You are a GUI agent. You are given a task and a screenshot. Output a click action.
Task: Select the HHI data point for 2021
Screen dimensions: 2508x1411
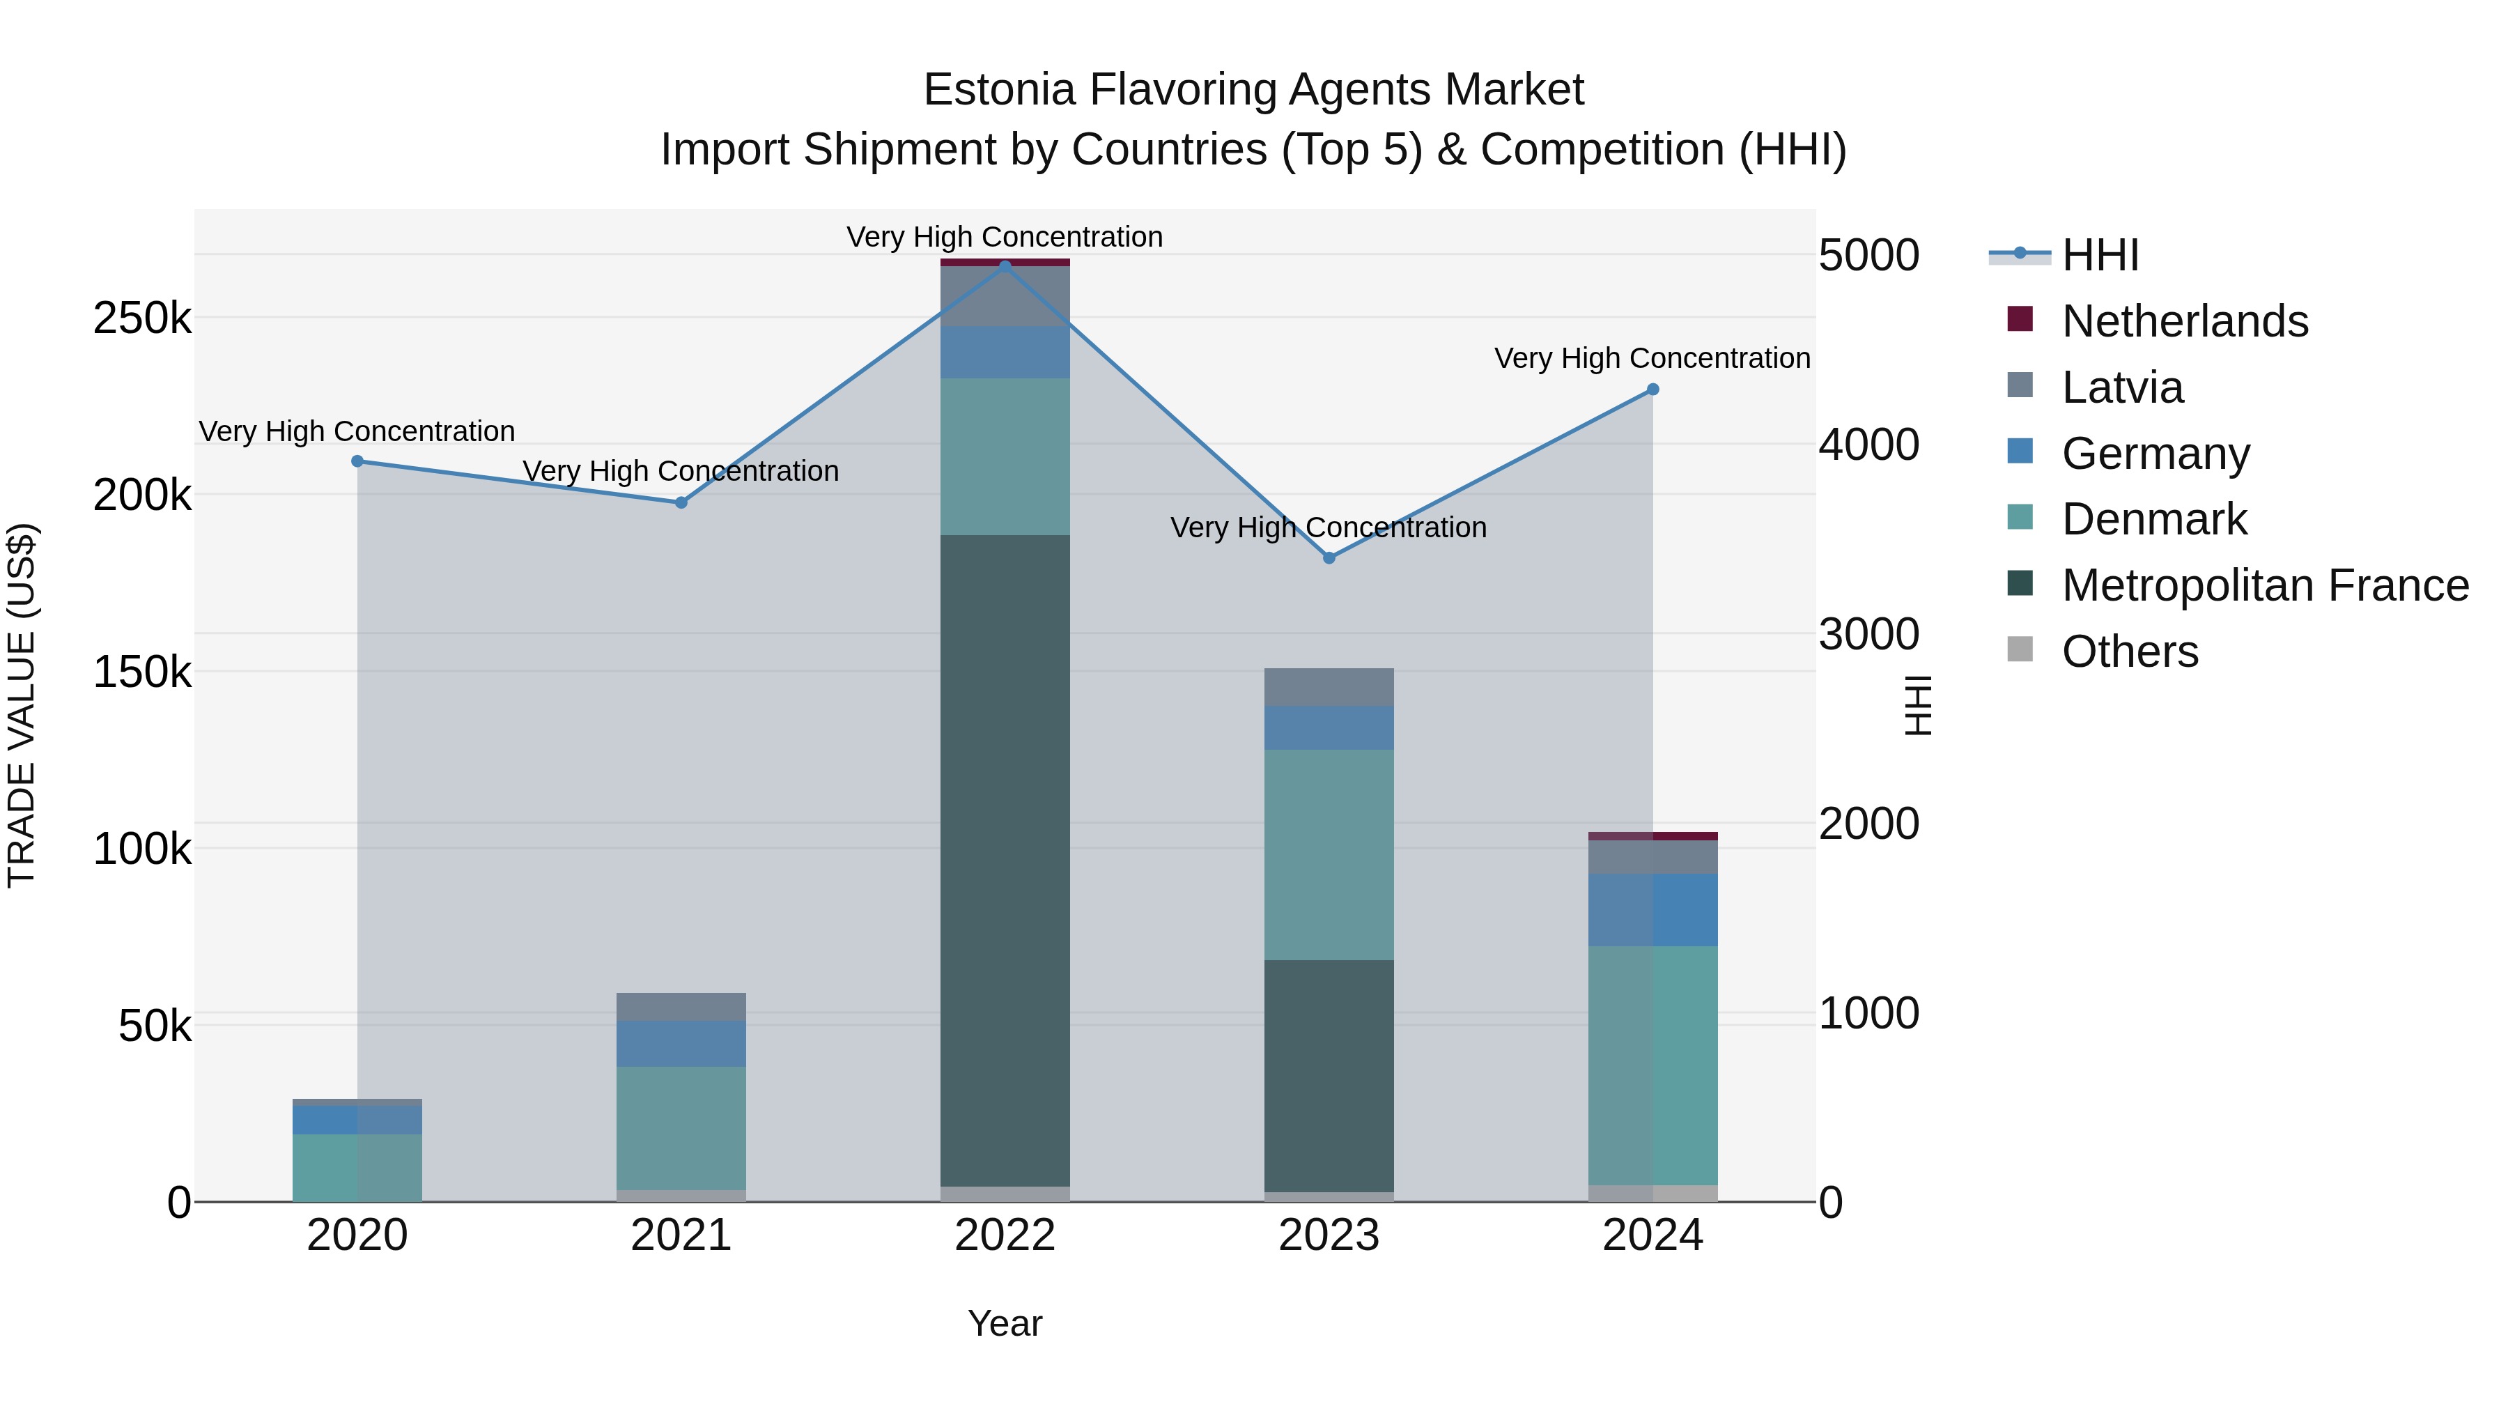click(x=681, y=502)
